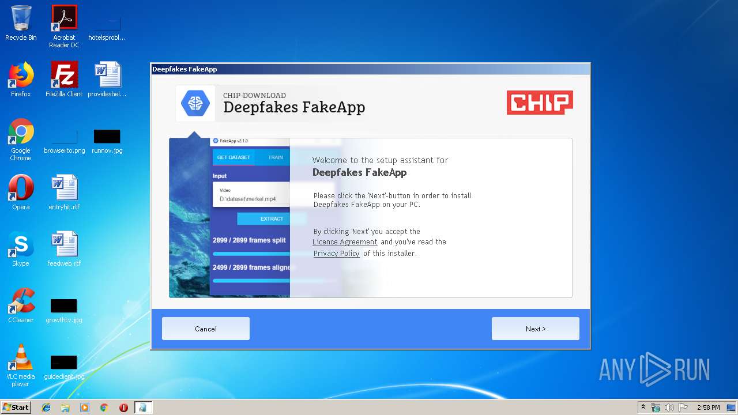Open FileZilla Client shortcut
738x415 pixels.
(x=64, y=80)
